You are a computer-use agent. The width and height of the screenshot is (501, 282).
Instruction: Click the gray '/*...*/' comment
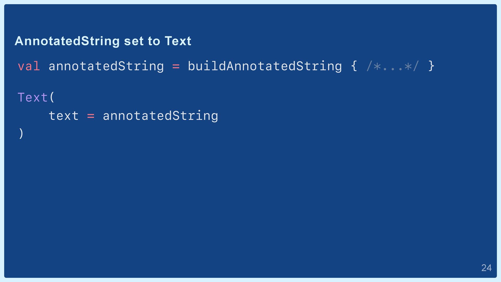(392, 66)
